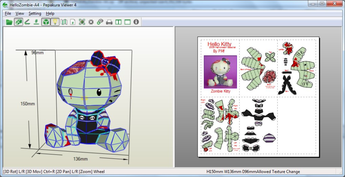
Task: Click the red 'Hello Kitty' title on the sheet
Action: coord(219,44)
